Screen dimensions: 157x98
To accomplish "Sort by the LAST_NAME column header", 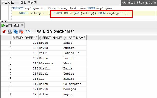I will (x=75, y=38).
